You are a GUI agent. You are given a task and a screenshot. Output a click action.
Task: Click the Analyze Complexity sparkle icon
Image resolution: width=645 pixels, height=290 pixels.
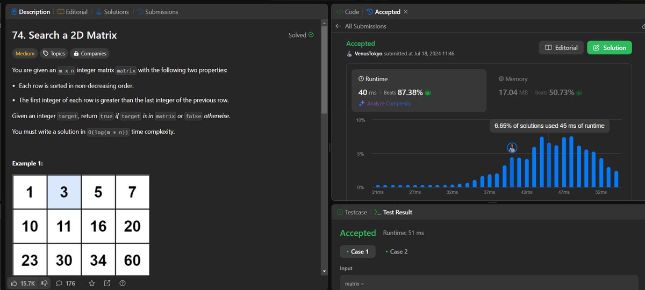point(361,103)
